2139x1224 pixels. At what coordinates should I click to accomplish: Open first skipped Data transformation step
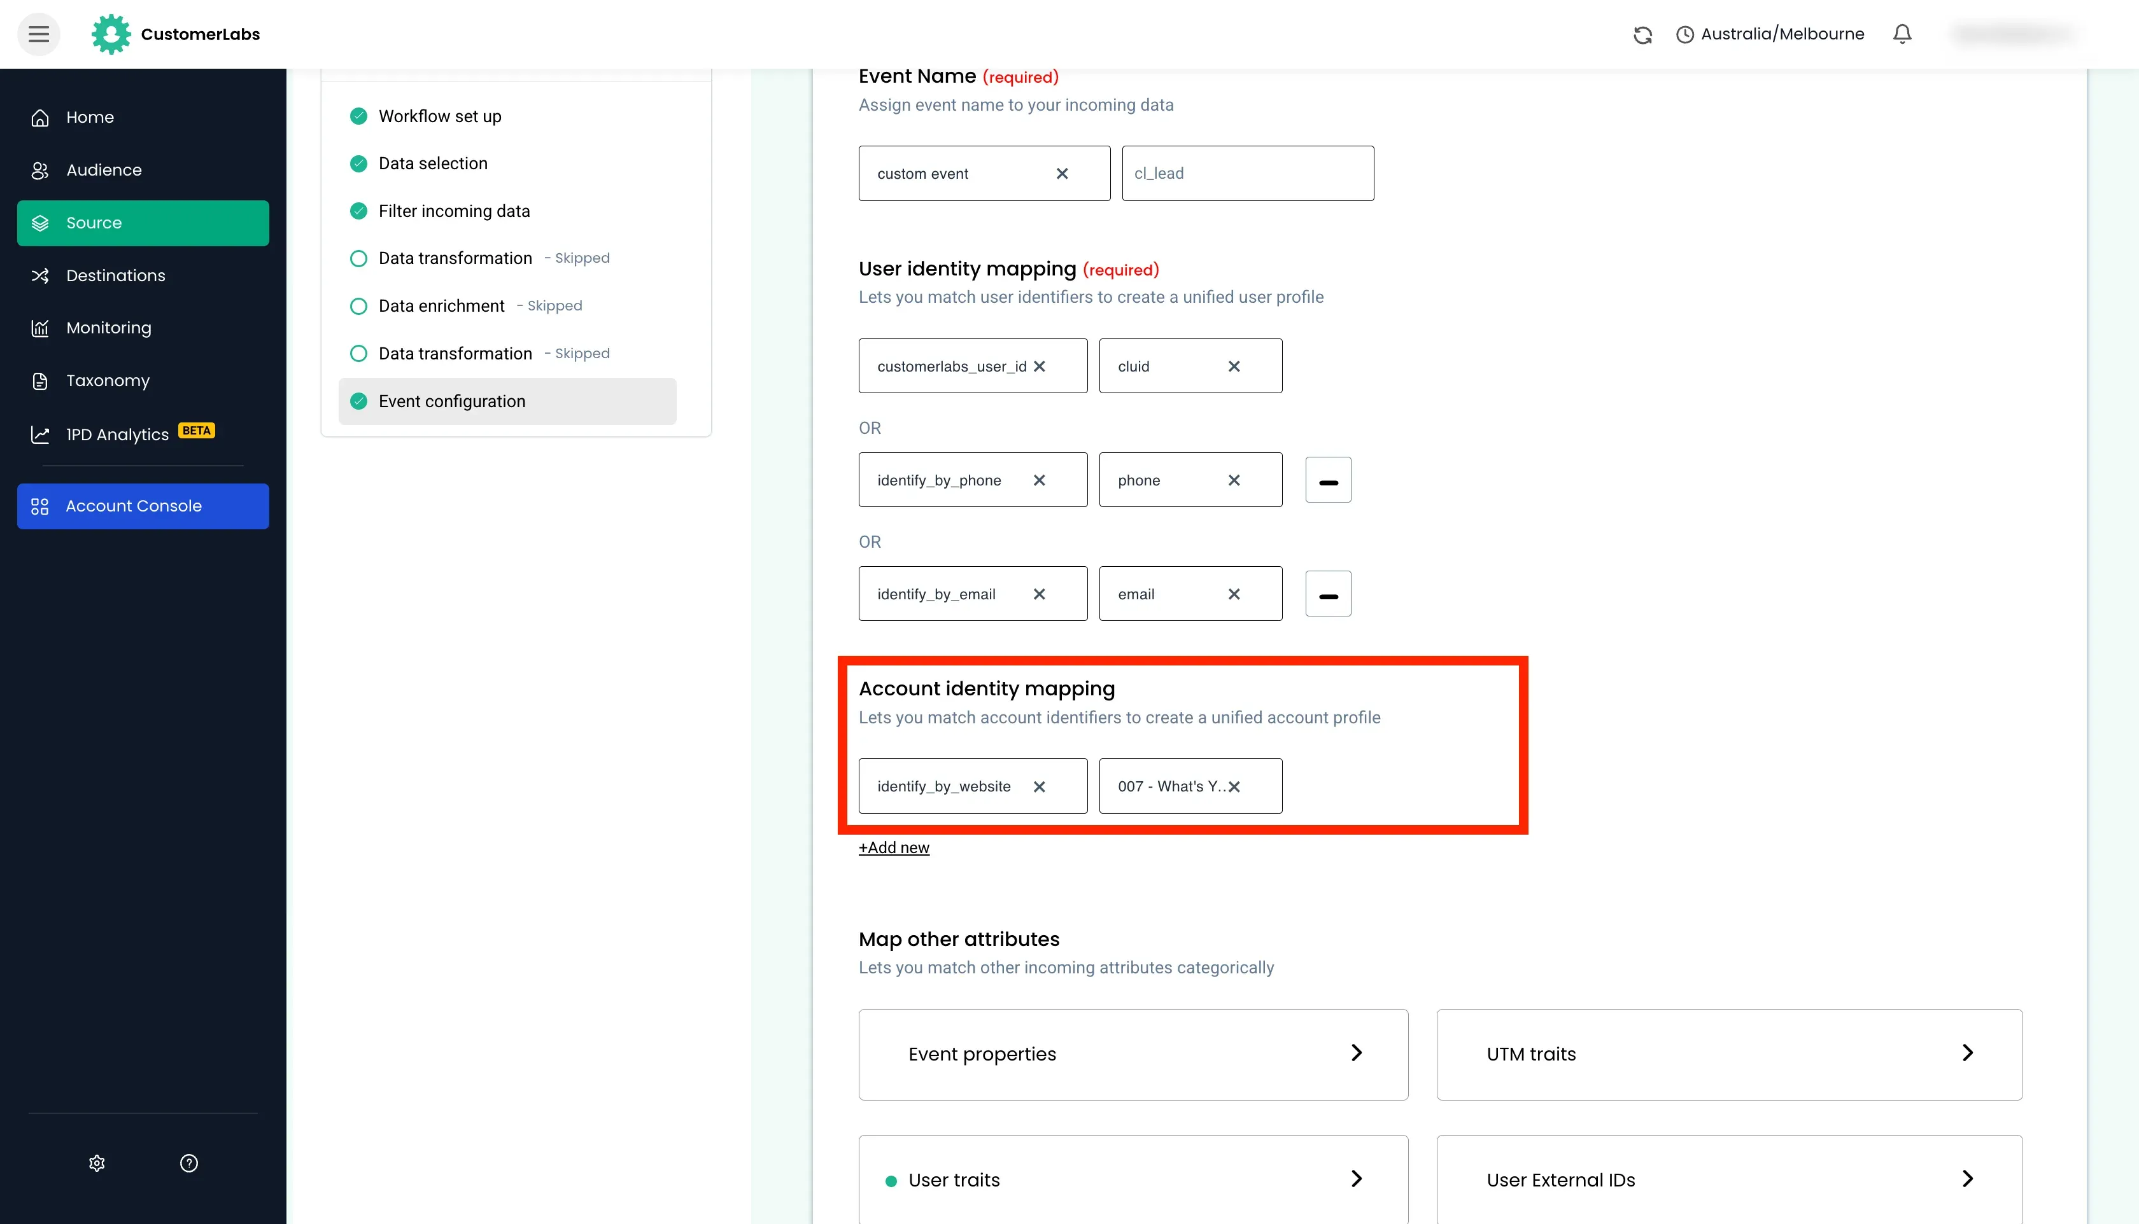pos(507,258)
